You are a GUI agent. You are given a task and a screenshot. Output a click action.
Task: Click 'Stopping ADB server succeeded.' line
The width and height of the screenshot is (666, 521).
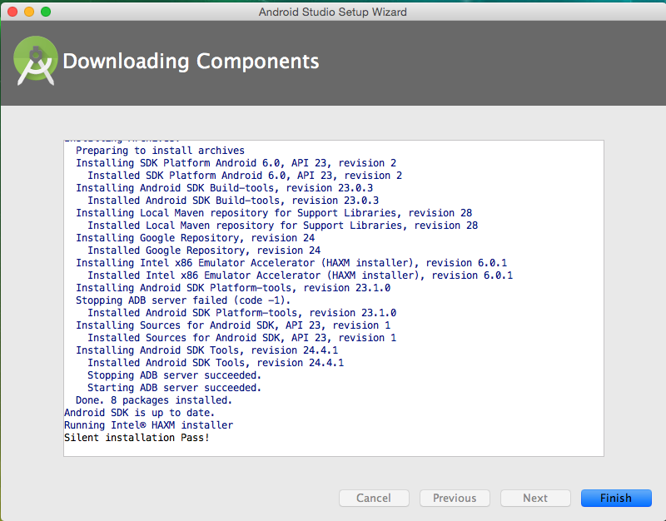tap(174, 375)
